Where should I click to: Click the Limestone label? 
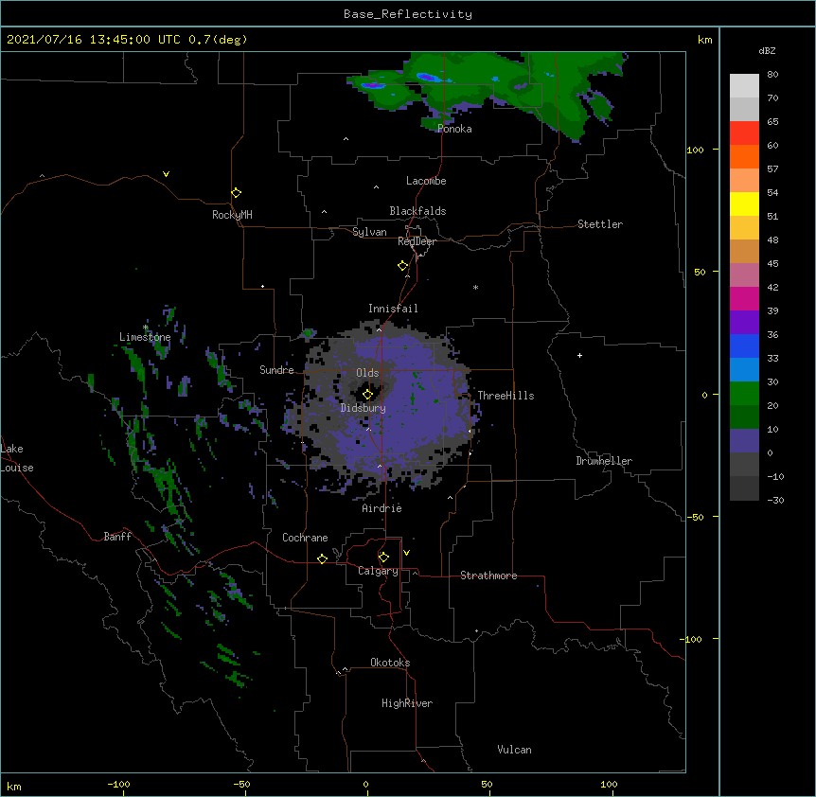tap(145, 337)
